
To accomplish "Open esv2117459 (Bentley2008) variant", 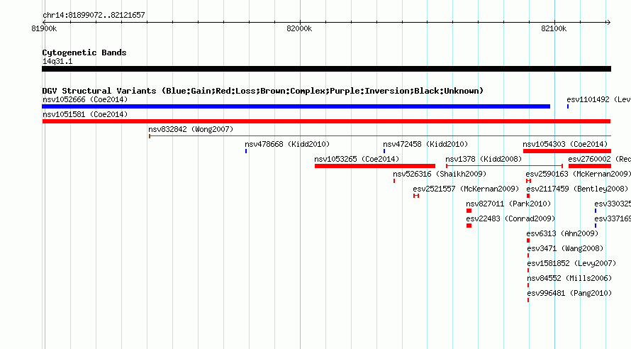I will [577, 189].
